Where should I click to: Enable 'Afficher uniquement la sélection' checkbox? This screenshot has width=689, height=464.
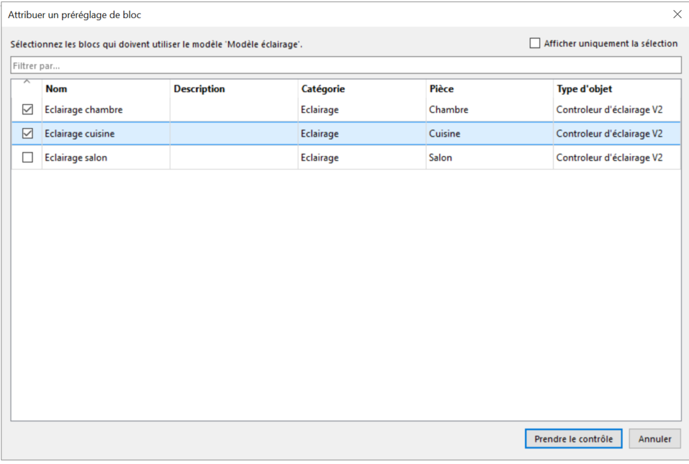[535, 44]
